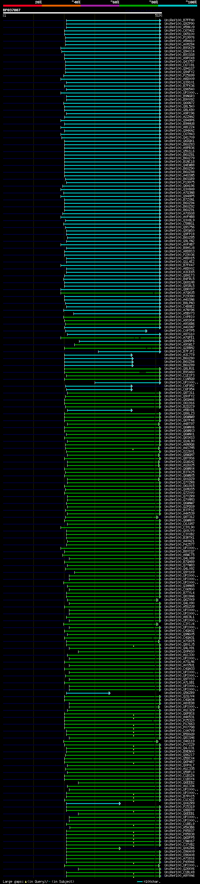The image size is (200, 884).
Task: Select hit label UniRef100_A9PI96
Action: (179, 113)
